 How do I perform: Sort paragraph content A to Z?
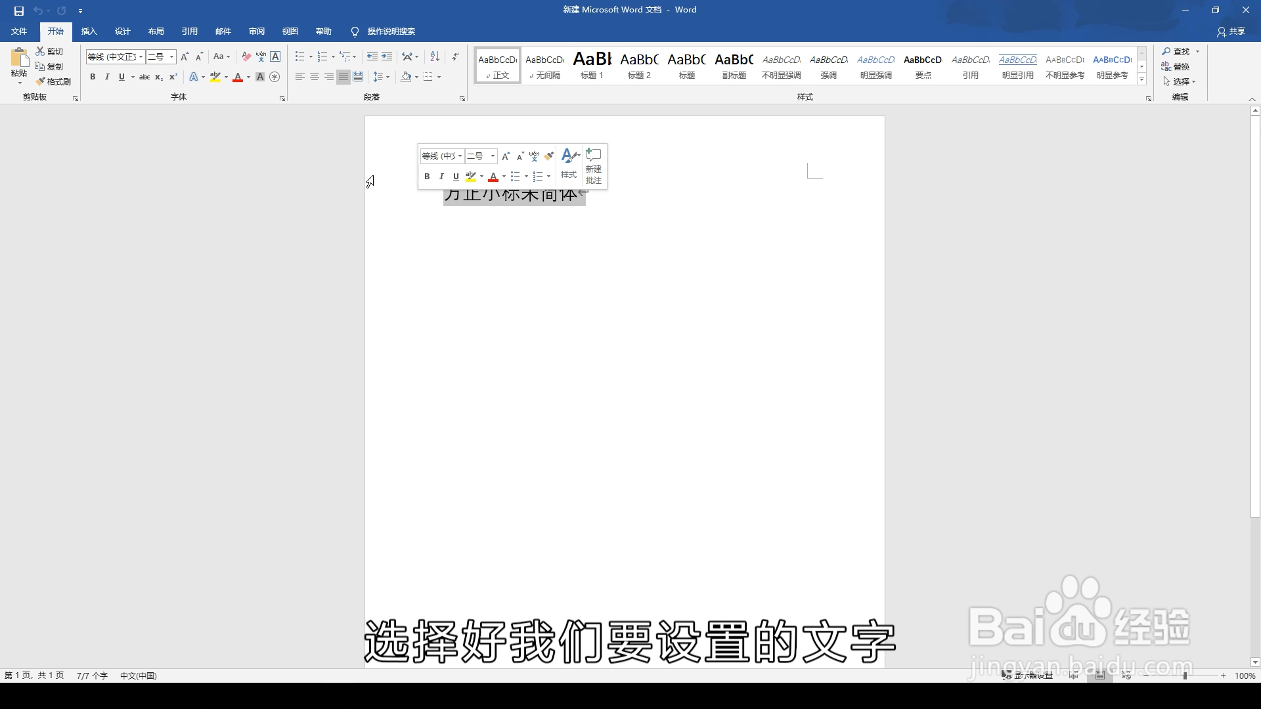435,56
